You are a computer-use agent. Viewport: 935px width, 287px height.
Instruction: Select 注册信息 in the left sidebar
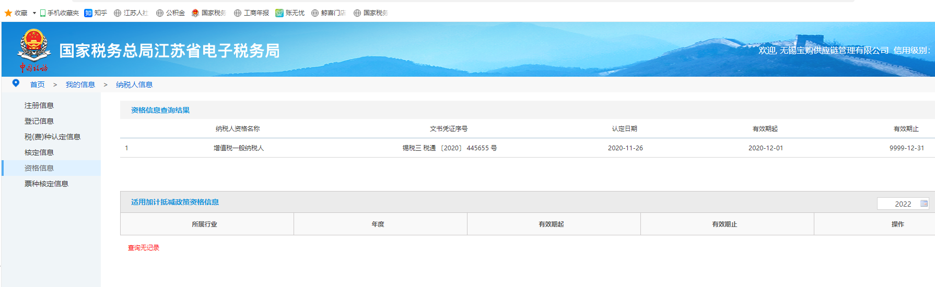click(x=39, y=105)
